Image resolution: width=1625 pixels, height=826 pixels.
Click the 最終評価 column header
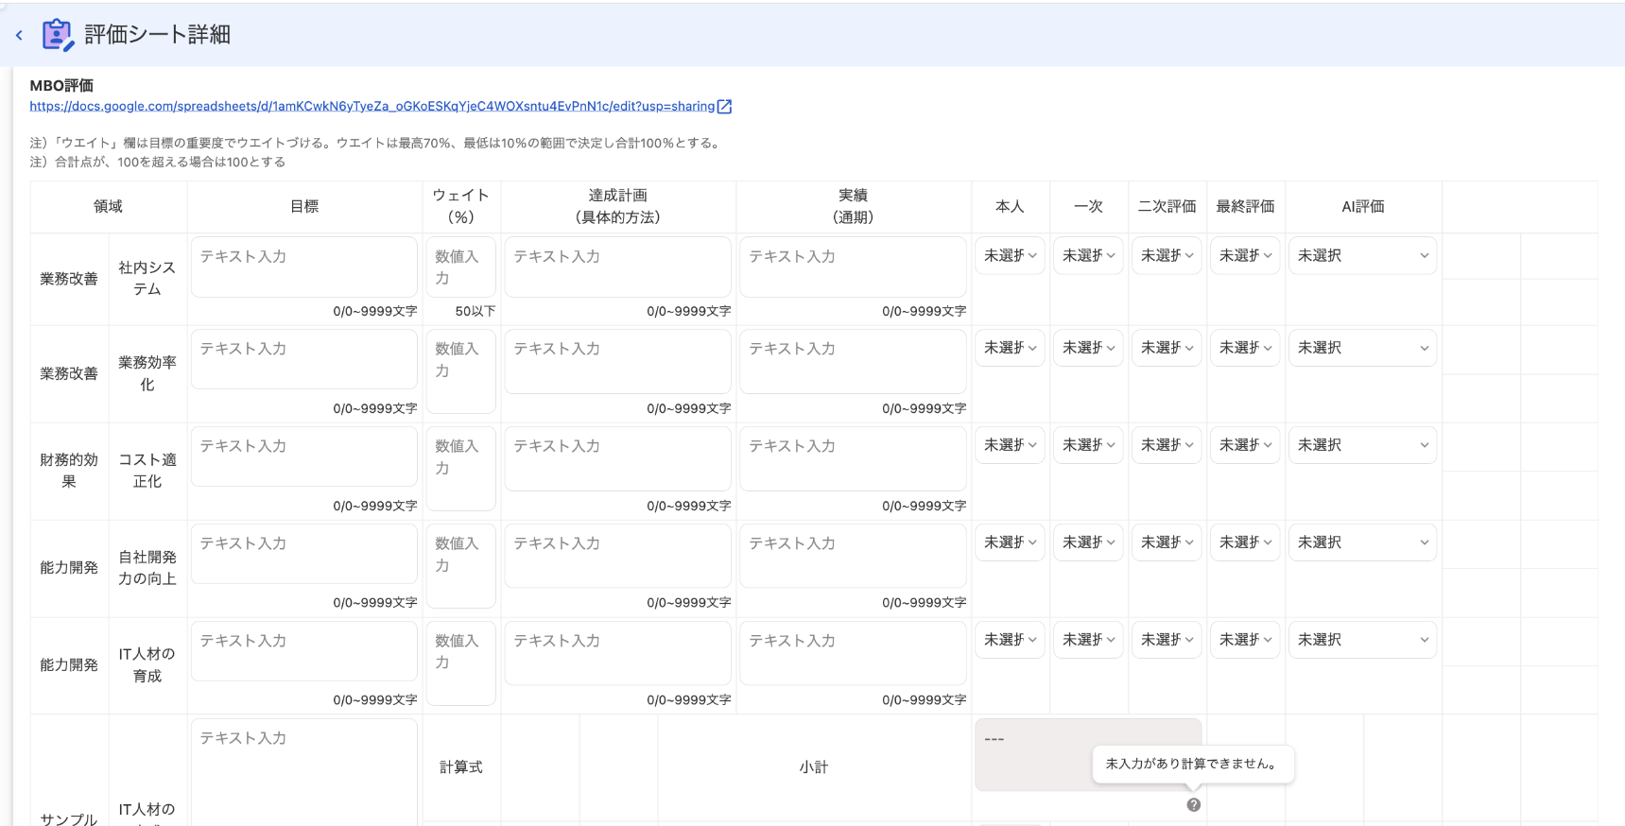1245,206
